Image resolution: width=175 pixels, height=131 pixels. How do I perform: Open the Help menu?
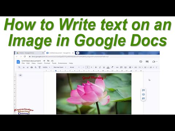tap(71, 63)
